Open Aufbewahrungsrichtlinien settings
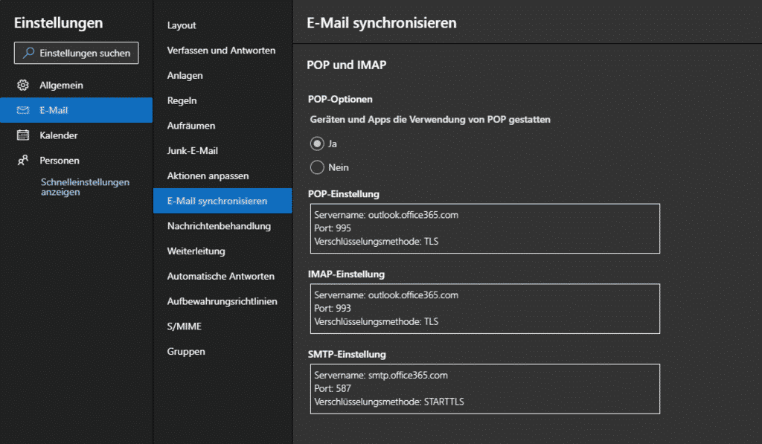 tap(222, 301)
